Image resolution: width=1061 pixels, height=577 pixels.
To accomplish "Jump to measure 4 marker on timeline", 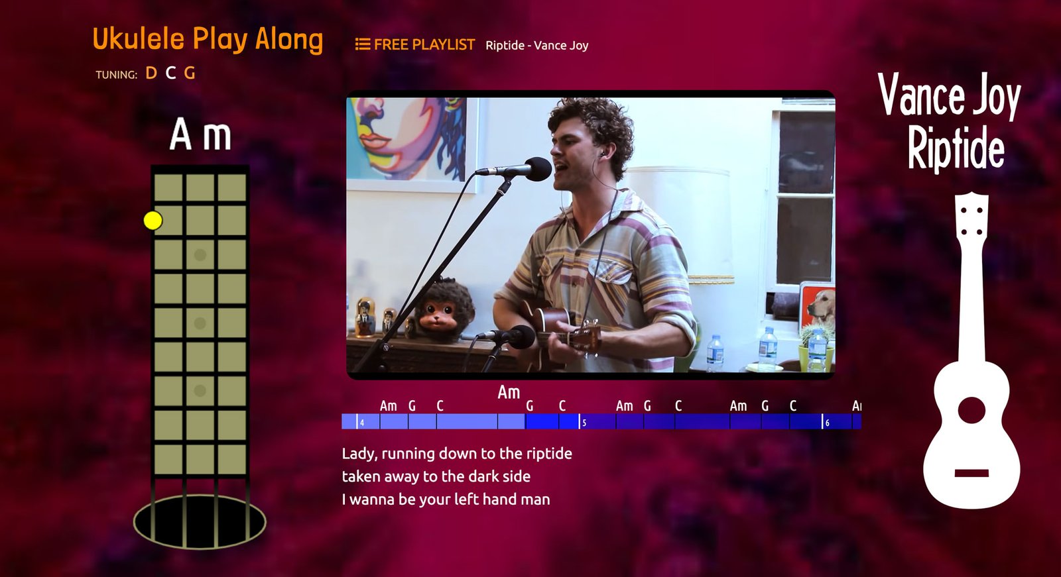I will click(361, 422).
